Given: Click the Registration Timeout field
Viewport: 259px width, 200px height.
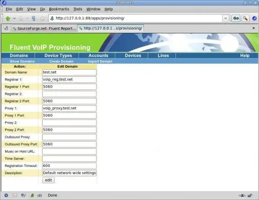Looking at the screenshot, I should click(69, 166).
